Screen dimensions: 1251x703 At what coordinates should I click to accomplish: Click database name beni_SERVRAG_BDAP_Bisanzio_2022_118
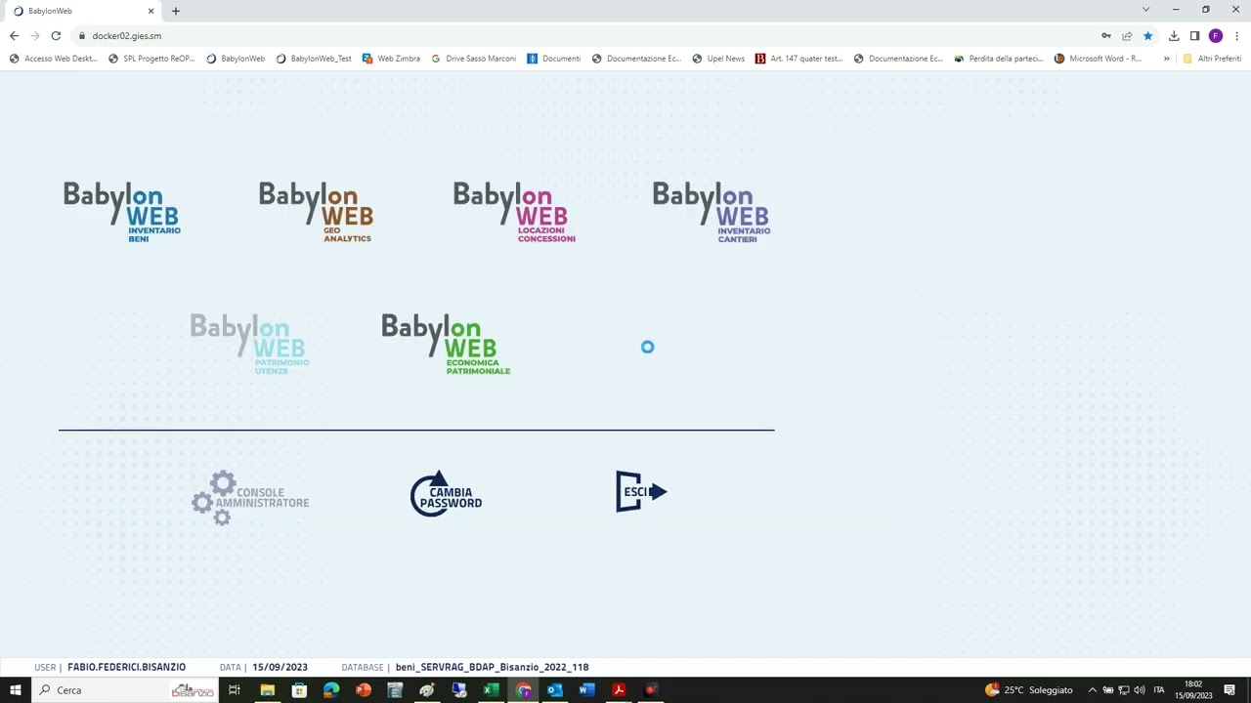pyautogui.click(x=492, y=668)
